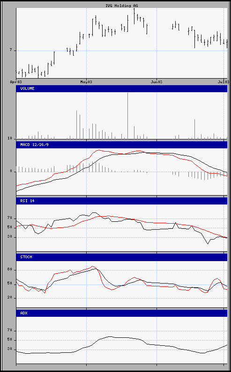
Task: Select the MACD 12/26/9 panel header
Action: coord(122,145)
